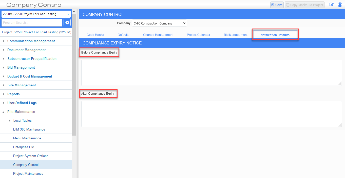This screenshot has height=178, width=345.
Task: Switch to the Code Masks tab
Action: (95, 35)
